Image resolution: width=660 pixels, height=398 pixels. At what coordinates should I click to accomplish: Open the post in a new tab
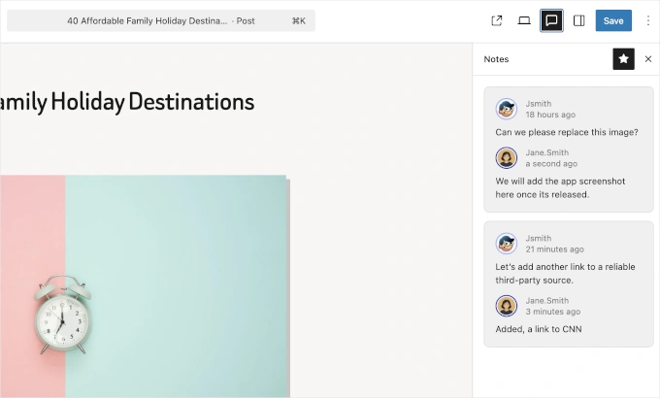point(497,20)
